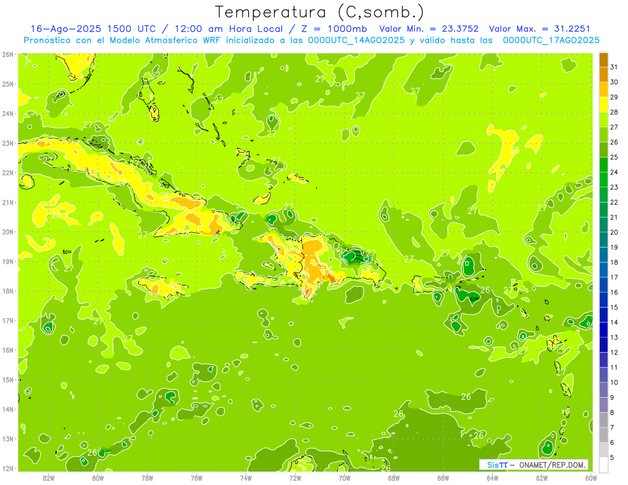This screenshot has width=628, height=485.
Task: Click the '12N' latitude axis label
Action: tap(8, 468)
